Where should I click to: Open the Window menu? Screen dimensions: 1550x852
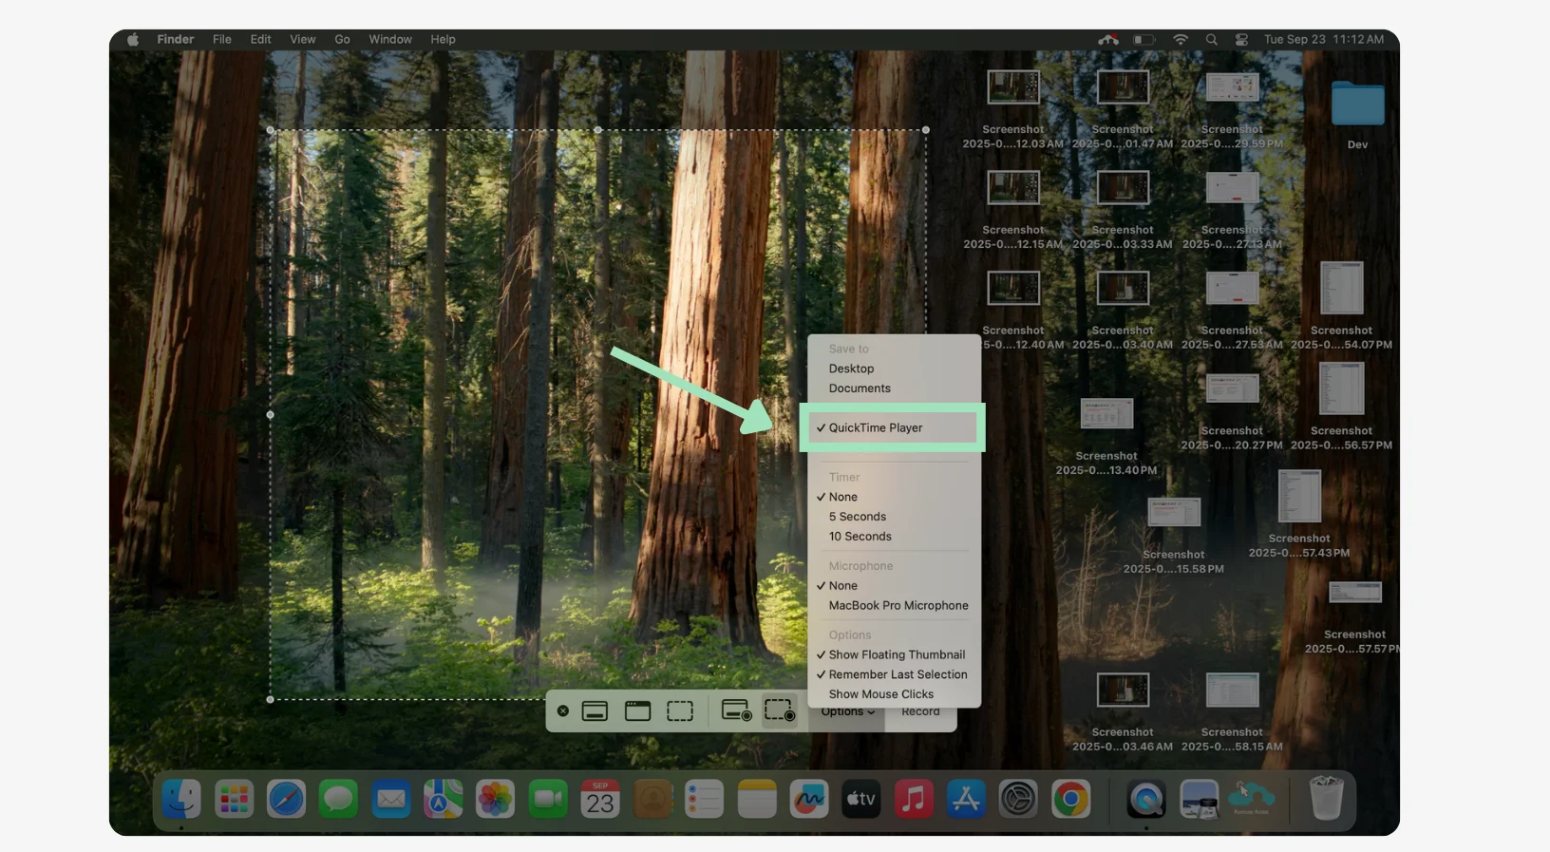pyautogui.click(x=390, y=40)
